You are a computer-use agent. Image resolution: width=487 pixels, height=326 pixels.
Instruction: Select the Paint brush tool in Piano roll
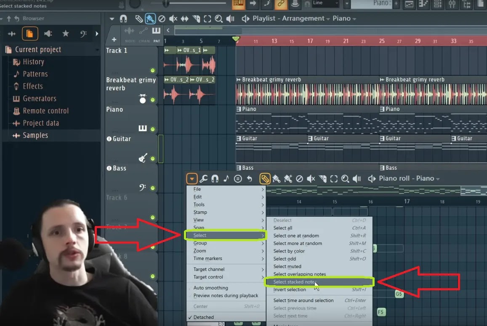click(x=276, y=179)
